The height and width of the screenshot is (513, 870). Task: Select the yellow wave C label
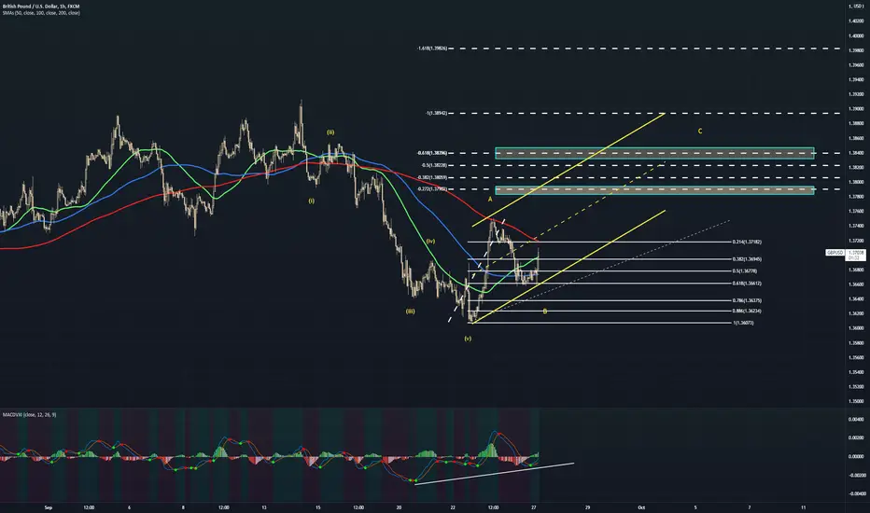click(700, 132)
